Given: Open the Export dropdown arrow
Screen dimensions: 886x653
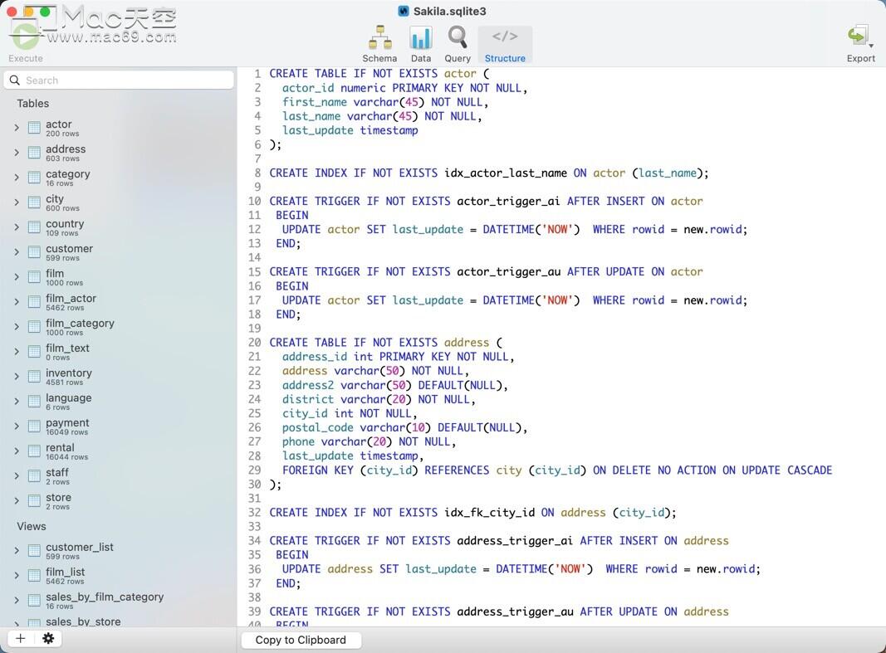Looking at the screenshot, I should (871, 46).
